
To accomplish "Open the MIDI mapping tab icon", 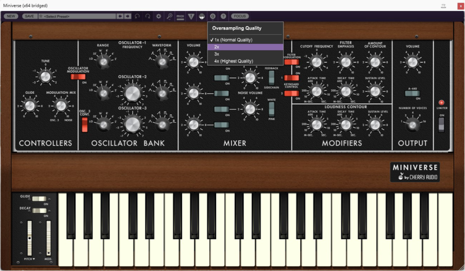I will click(180, 16).
